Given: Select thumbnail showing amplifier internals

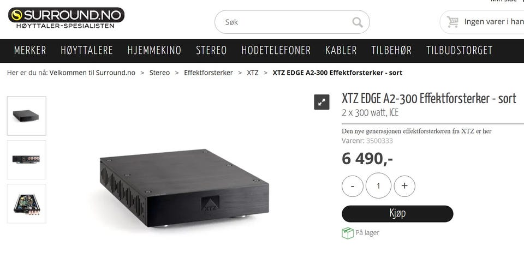Looking at the screenshot, I should pyautogui.click(x=26, y=203).
